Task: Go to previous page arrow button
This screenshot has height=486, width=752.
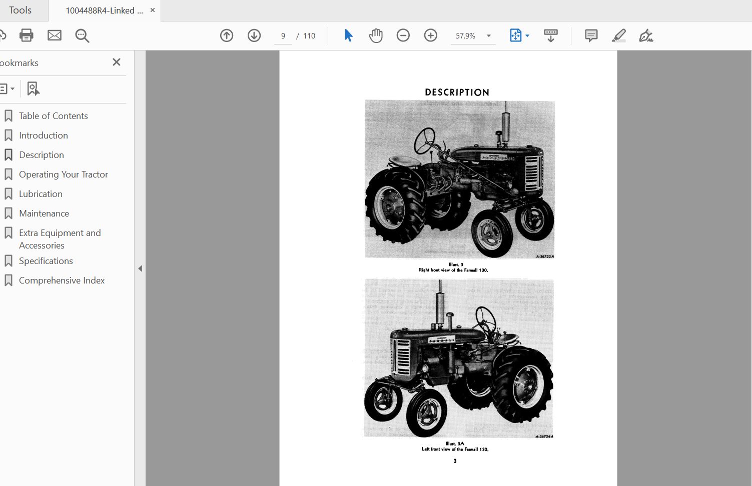Action: coord(227,35)
